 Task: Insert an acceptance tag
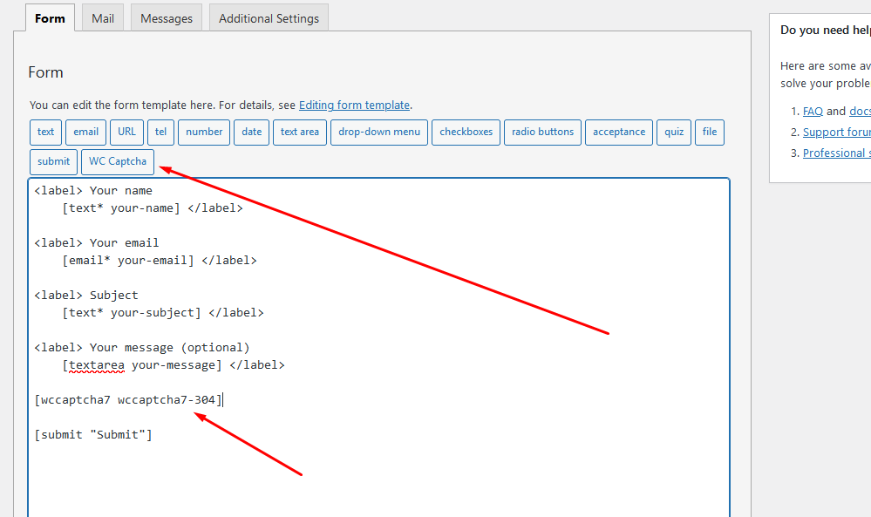click(619, 133)
